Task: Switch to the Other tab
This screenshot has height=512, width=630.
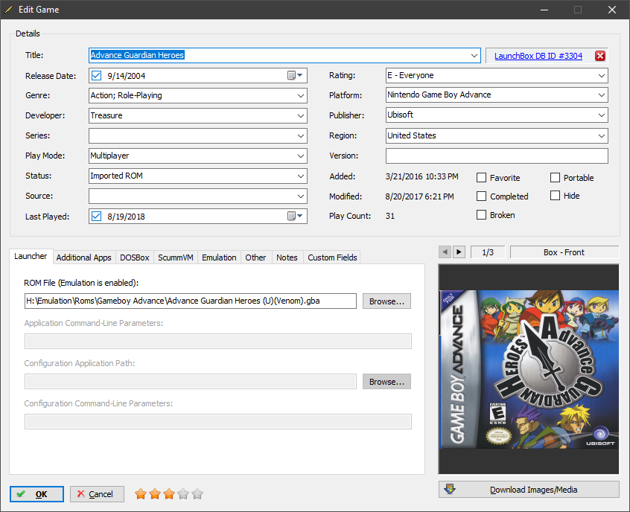Action: [x=255, y=257]
